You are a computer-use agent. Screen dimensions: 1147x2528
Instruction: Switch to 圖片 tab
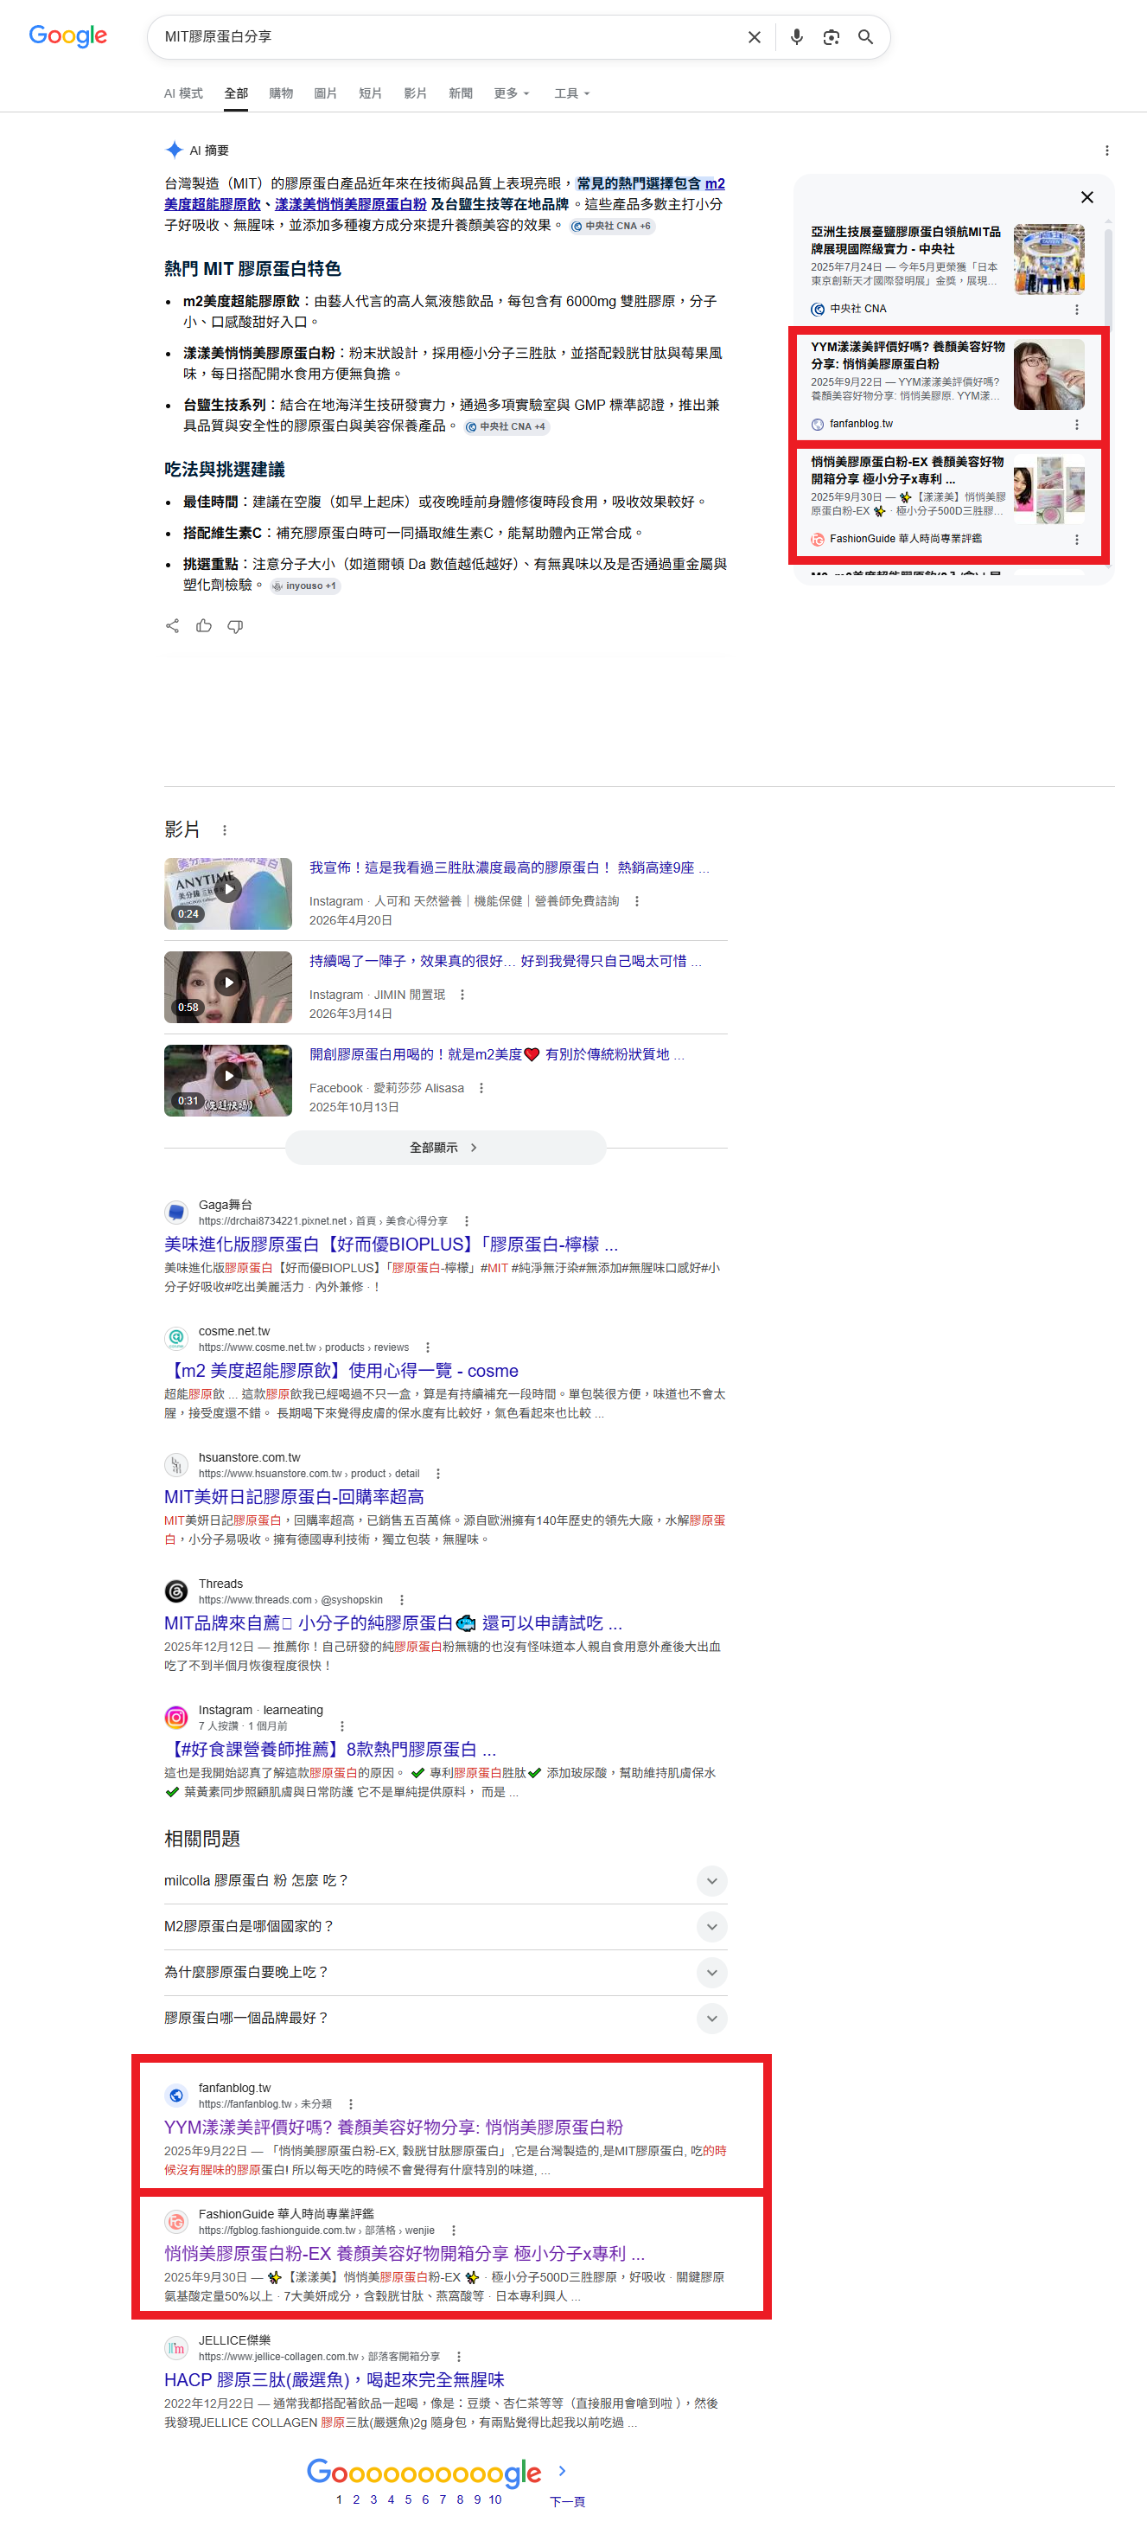pos(326,93)
